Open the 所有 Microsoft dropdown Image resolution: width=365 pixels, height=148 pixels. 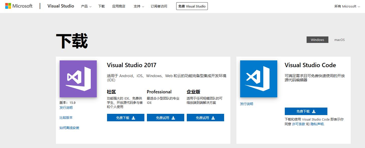click(x=347, y=6)
